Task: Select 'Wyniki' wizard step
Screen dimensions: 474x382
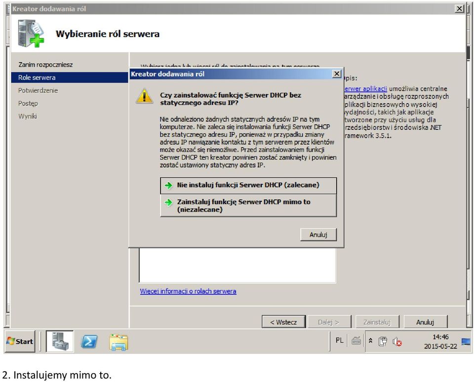Action: click(28, 116)
